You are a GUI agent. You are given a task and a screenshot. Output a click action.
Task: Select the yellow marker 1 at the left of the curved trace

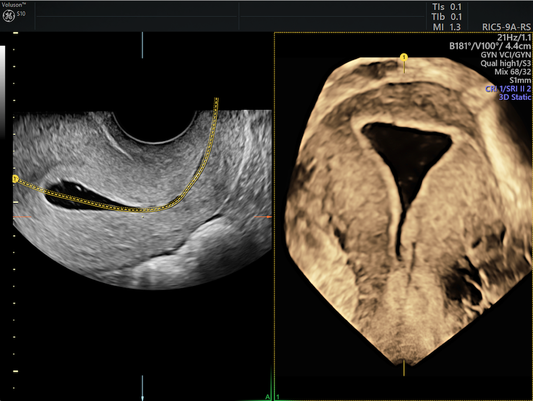[15, 178]
